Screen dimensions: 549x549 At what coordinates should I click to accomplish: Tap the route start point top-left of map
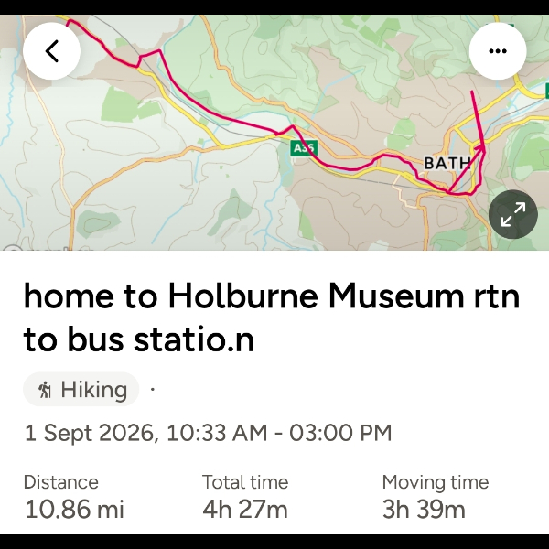pyautogui.click(x=68, y=23)
